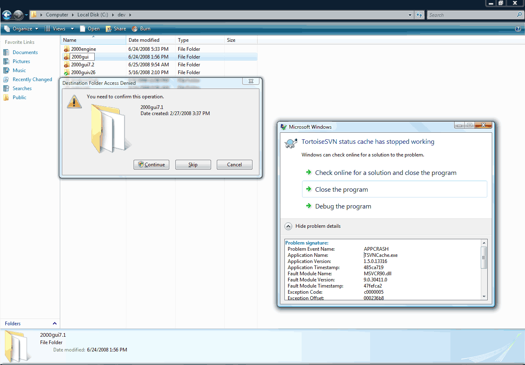Viewport: 525px width, 365px height.
Task: Click Continue in Access Denied dialog
Action: 151,165
